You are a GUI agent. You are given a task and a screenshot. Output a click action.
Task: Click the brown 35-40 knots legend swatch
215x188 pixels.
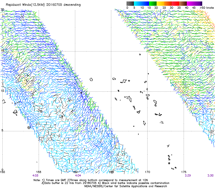point(183,3)
